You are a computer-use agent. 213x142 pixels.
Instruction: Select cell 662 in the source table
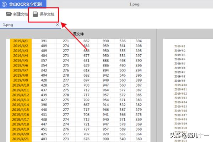coord(86,41)
